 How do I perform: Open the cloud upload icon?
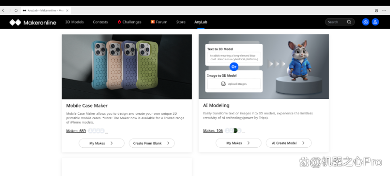pos(366,22)
